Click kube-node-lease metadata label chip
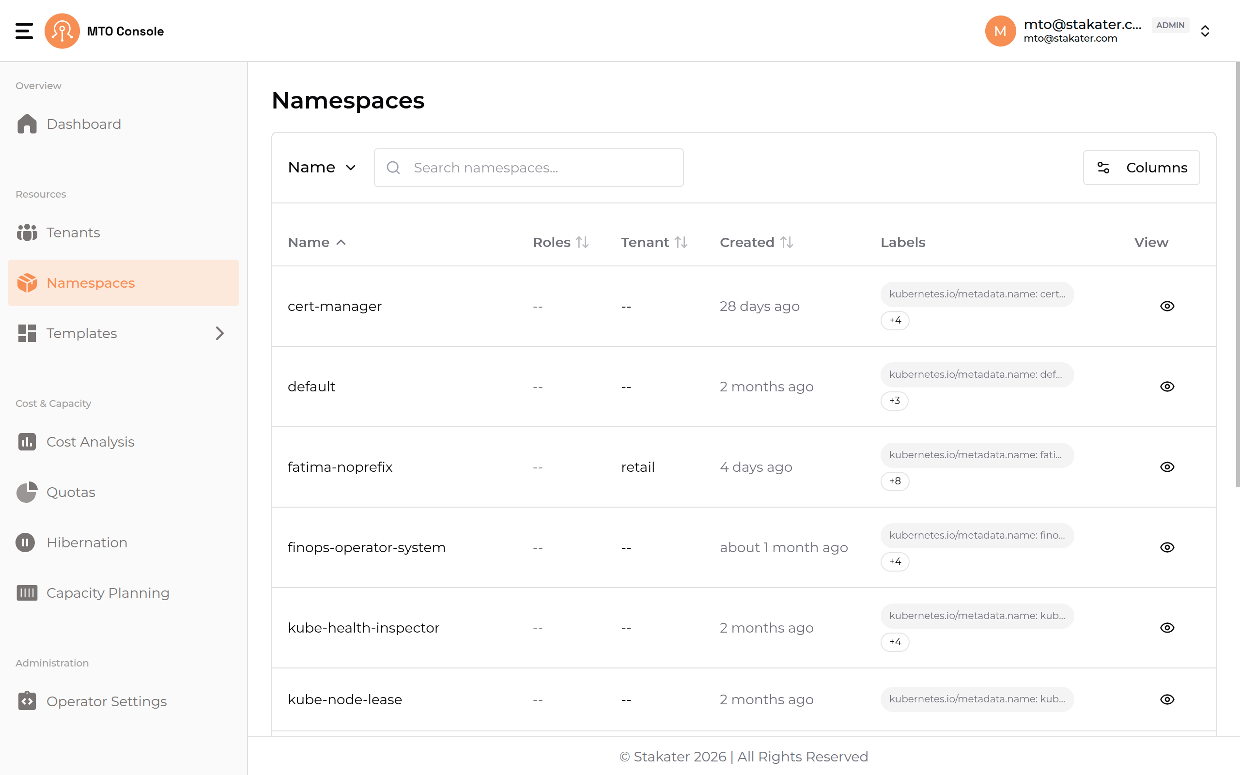 click(977, 699)
